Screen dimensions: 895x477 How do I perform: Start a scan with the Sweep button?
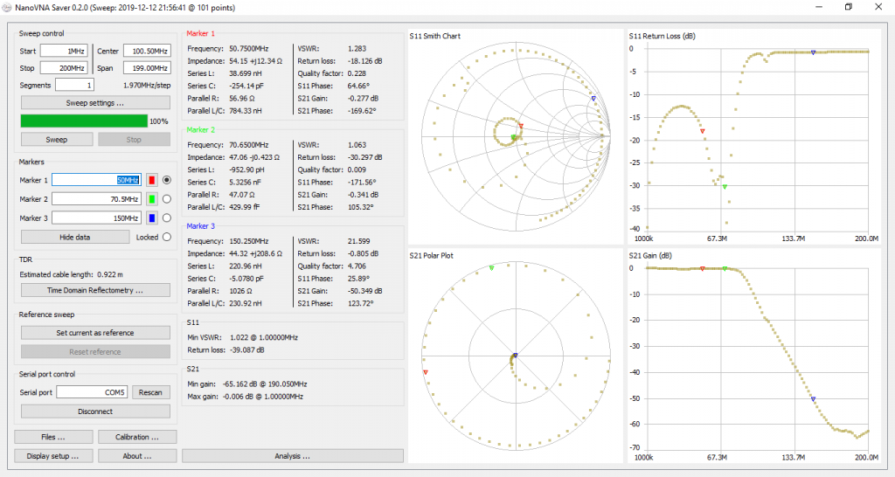pos(57,139)
